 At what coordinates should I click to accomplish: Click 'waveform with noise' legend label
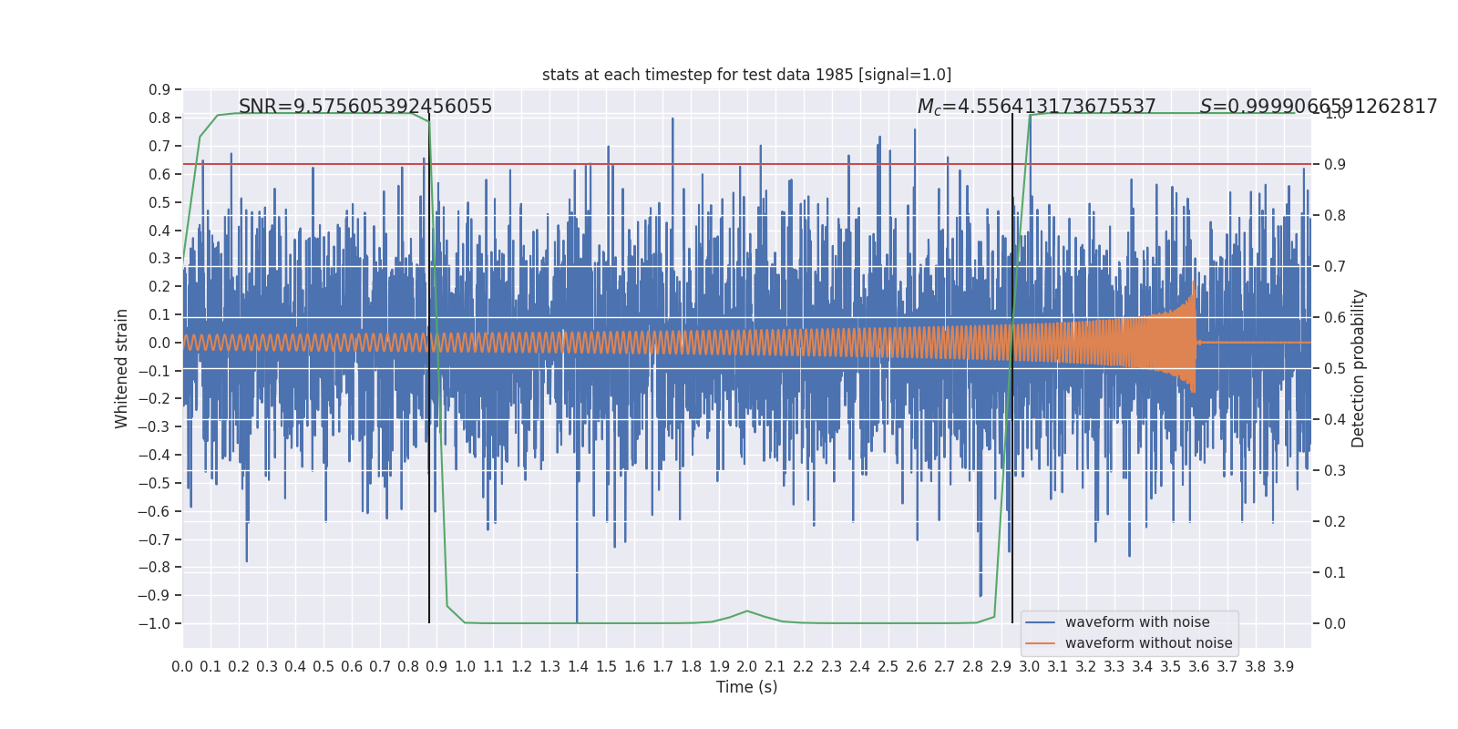[1137, 622]
